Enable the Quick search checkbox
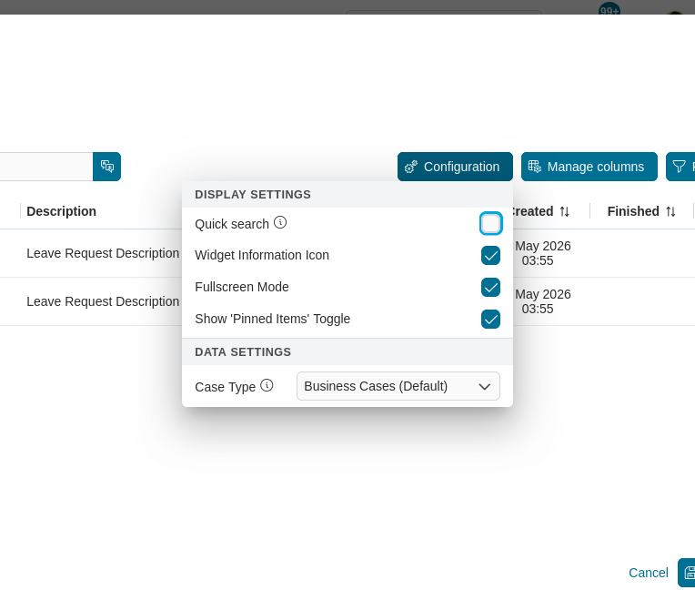The width and height of the screenshot is (695, 590). [x=490, y=224]
